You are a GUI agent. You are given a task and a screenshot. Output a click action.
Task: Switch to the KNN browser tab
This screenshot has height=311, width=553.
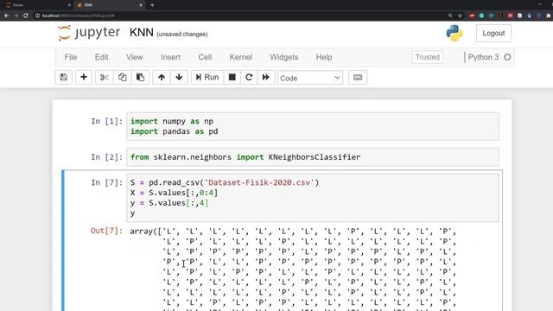point(110,5)
